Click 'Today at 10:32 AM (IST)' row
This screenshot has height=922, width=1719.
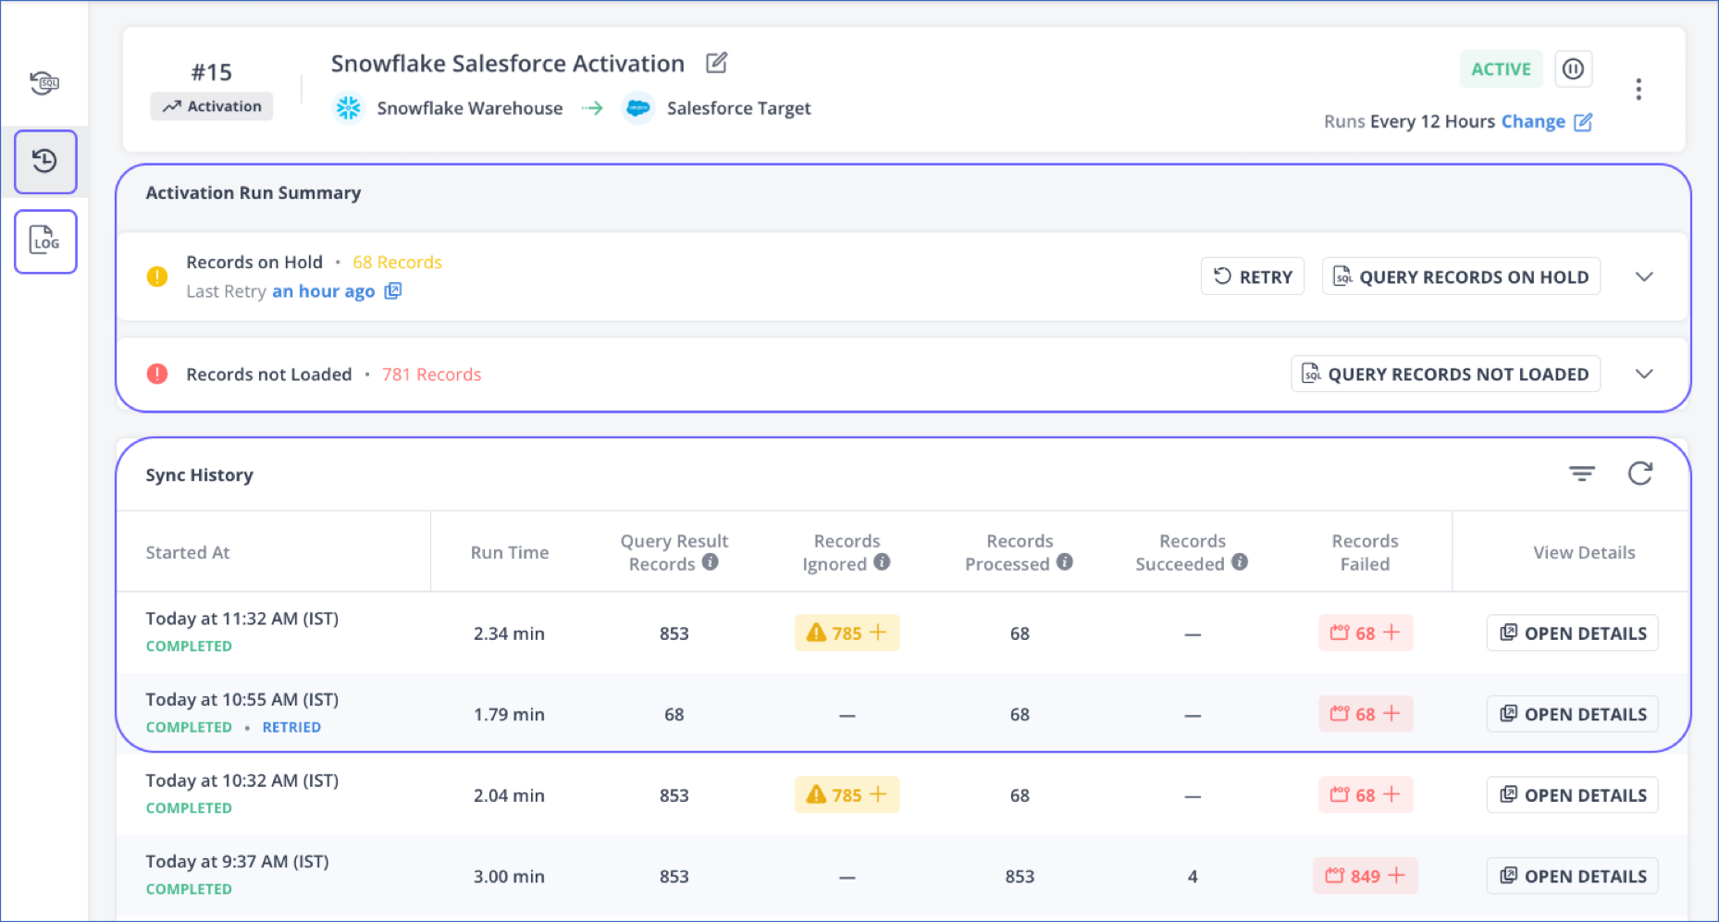242,781
